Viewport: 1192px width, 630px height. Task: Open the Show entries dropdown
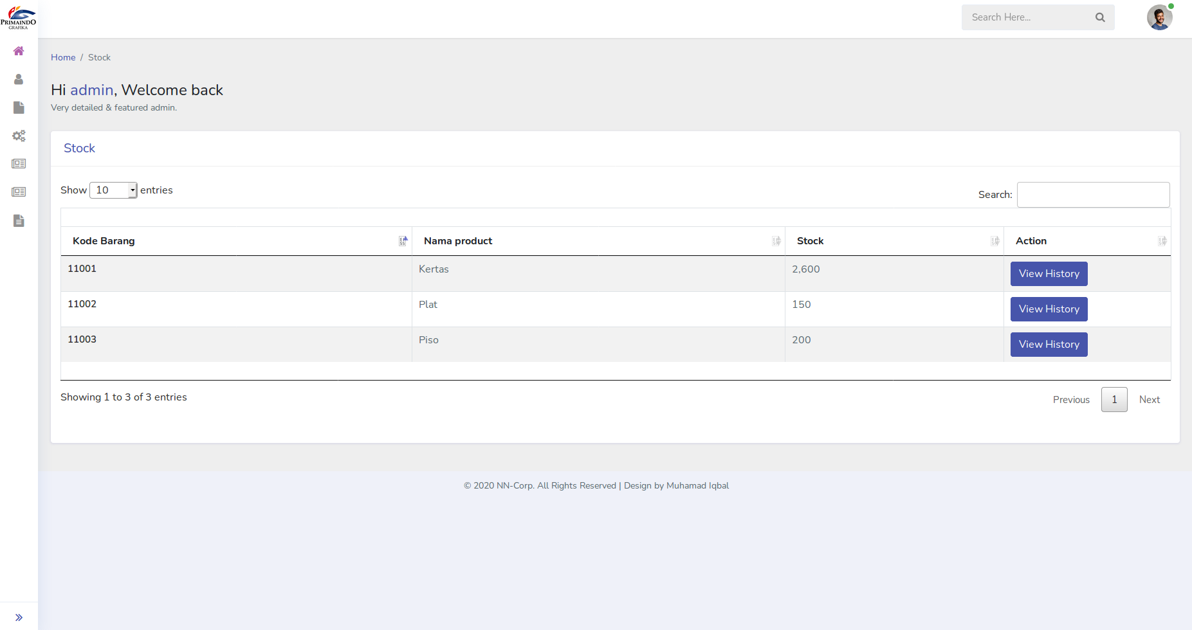pyautogui.click(x=113, y=190)
